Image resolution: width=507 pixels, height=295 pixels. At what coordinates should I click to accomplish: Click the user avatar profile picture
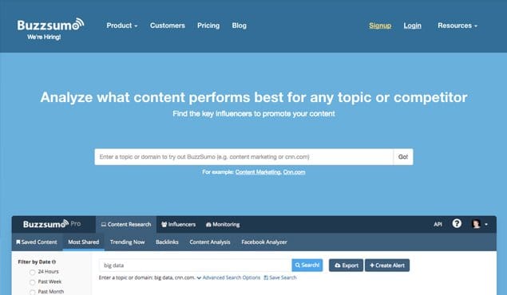[476, 224]
